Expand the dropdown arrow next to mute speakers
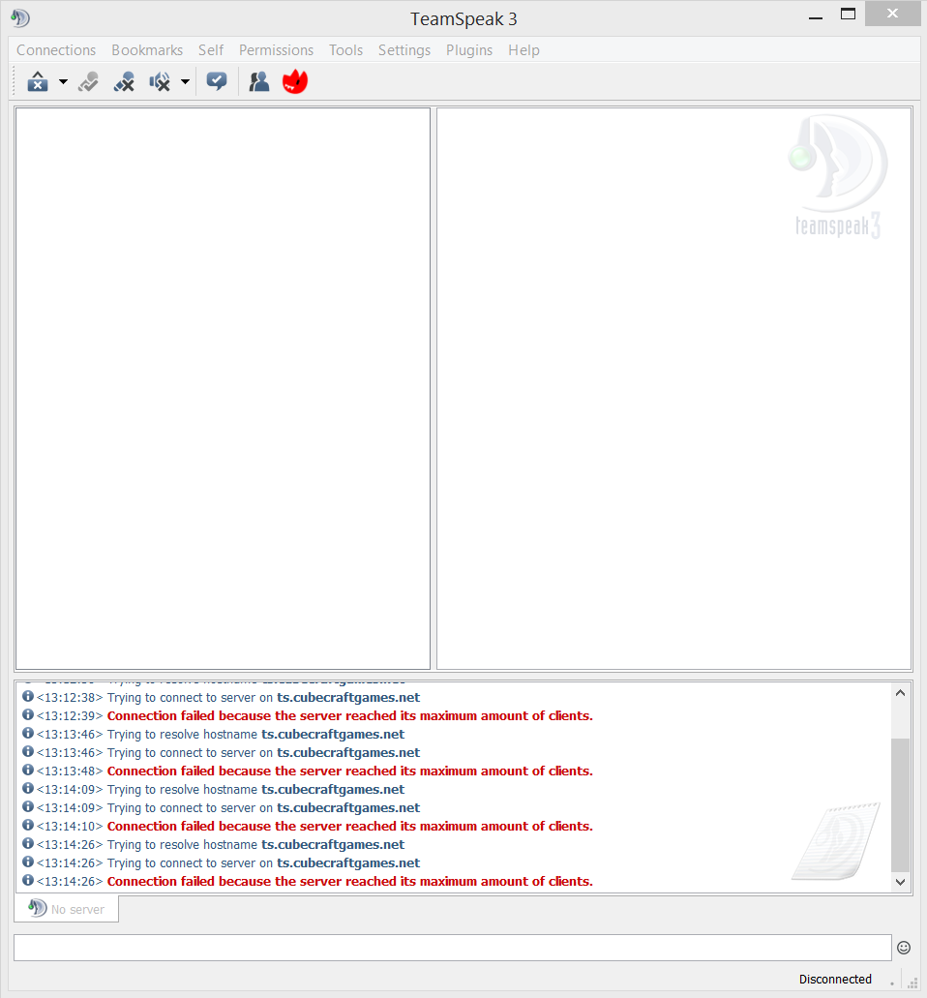The height and width of the screenshot is (998, 927). tap(185, 81)
